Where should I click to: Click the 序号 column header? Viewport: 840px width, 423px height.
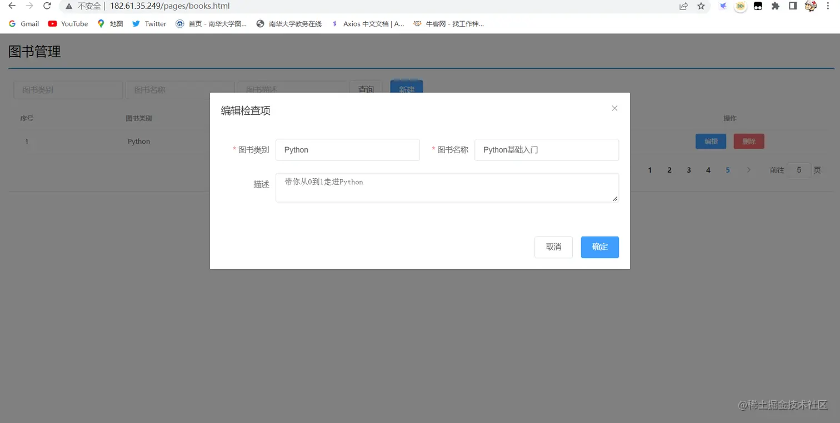27,118
